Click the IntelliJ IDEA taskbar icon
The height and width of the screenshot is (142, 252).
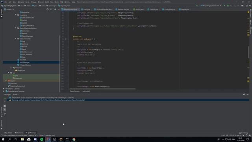tap(48, 139)
